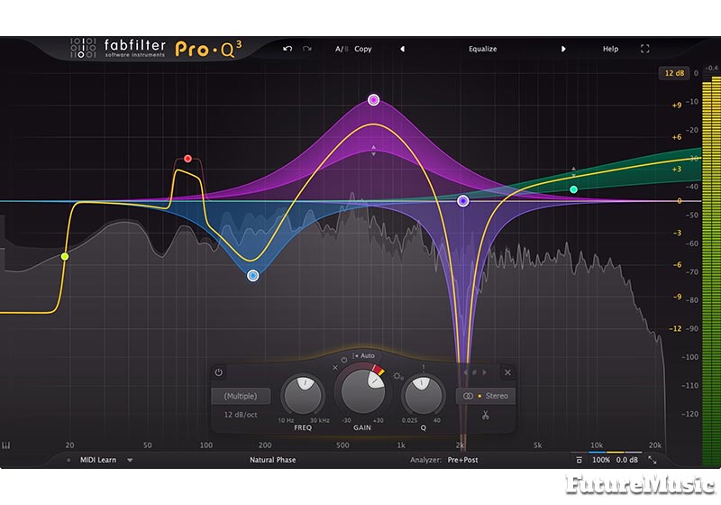Click the 100% gain scale value
The image size is (721, 505).
point(601,460)
